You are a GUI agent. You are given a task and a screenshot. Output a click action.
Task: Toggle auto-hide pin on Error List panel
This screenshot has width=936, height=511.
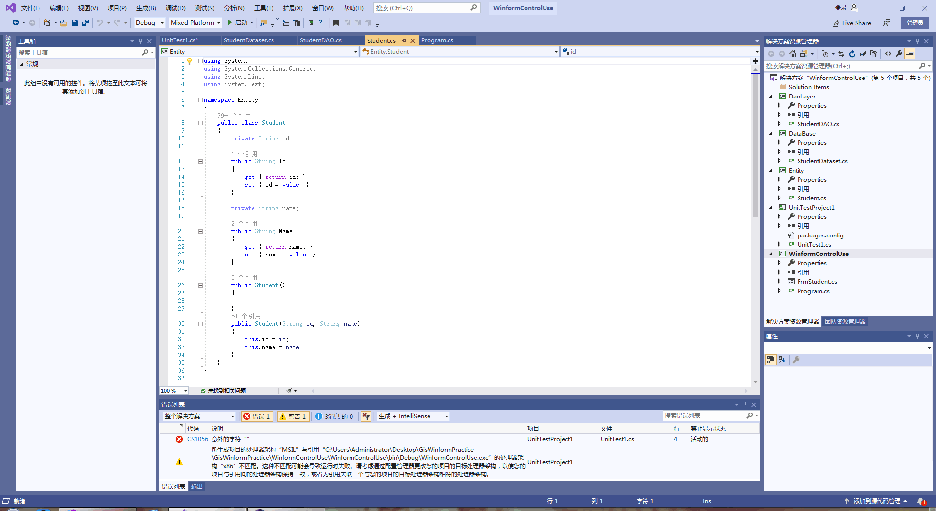745,404
